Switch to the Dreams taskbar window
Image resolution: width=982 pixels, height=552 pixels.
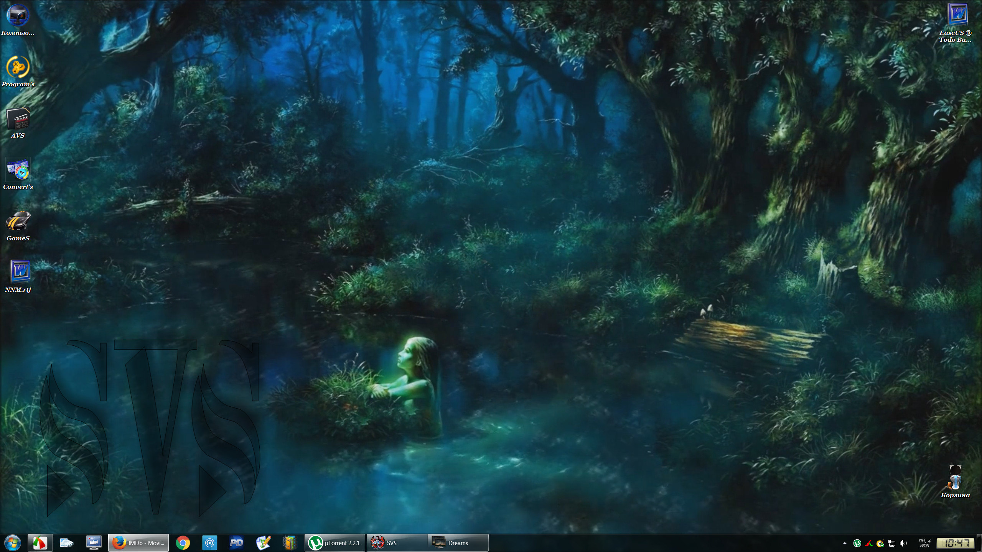click(x=458, y=543)
